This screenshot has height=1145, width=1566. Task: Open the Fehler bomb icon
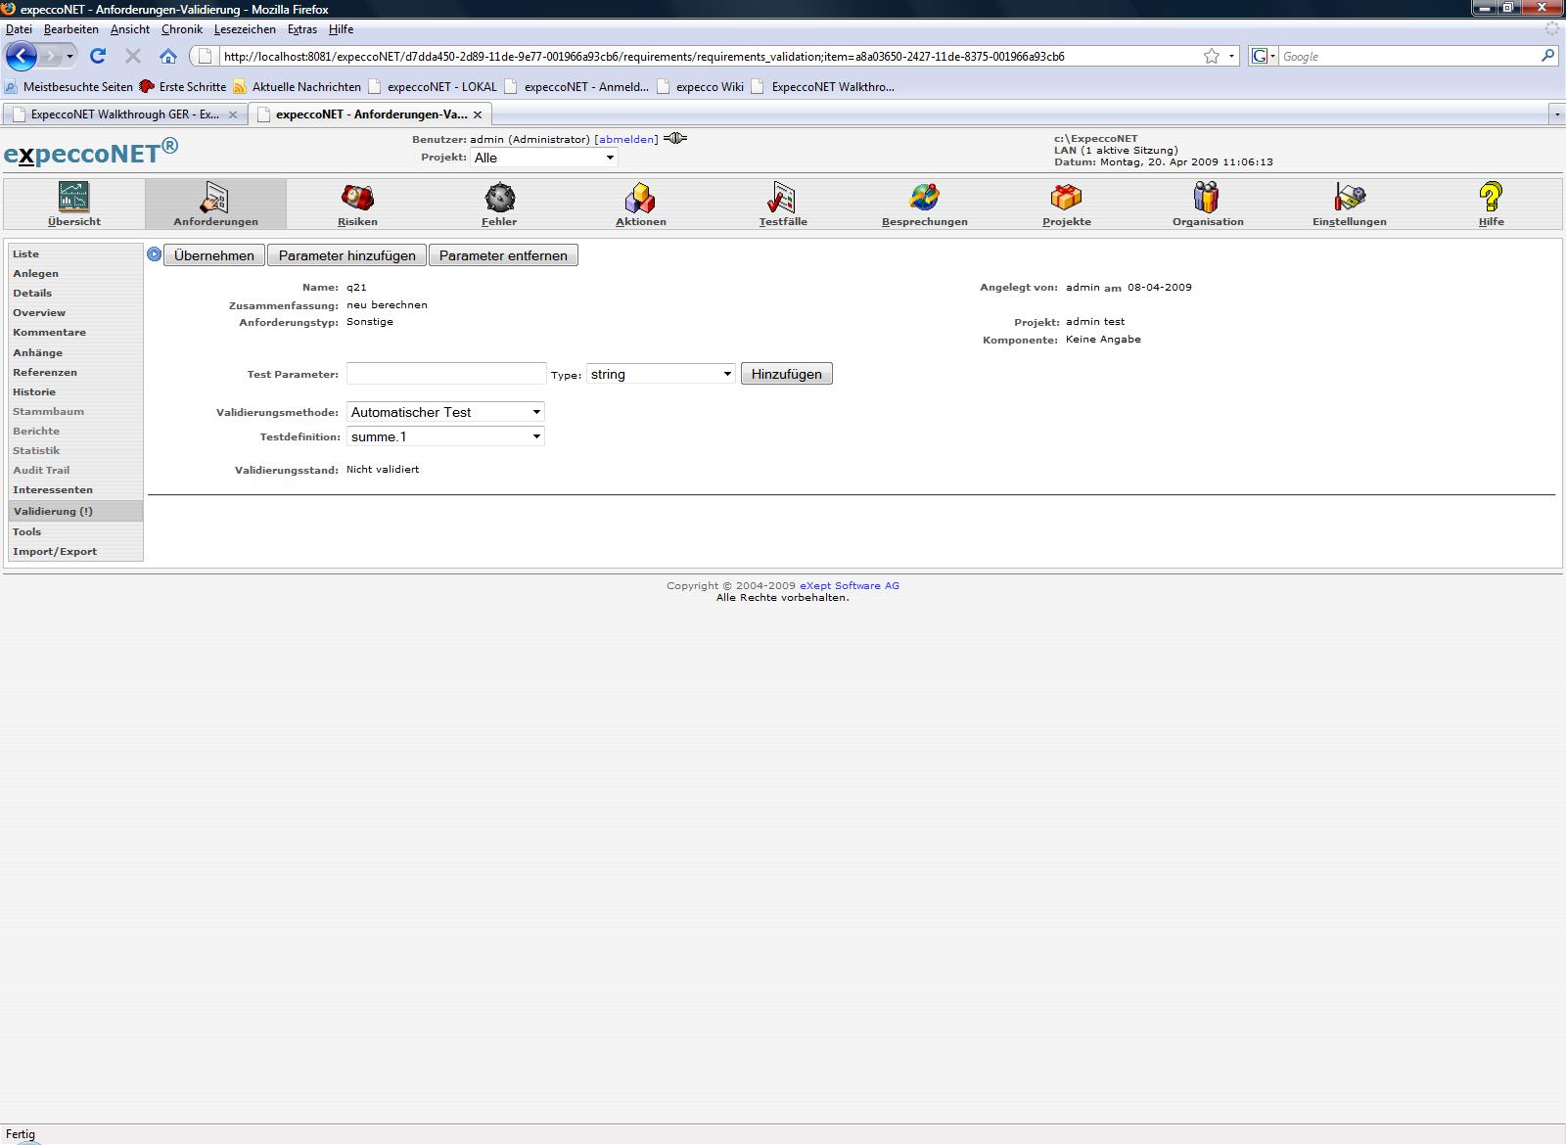point(499,198)
